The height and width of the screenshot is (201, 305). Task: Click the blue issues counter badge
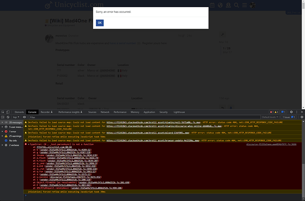click(x=283, y=112)
